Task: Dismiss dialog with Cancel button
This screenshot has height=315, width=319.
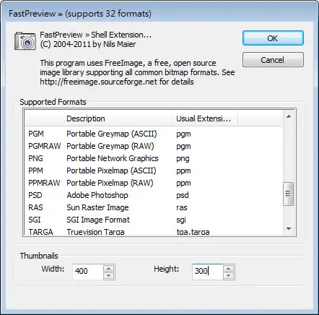Action: point(273,59)
